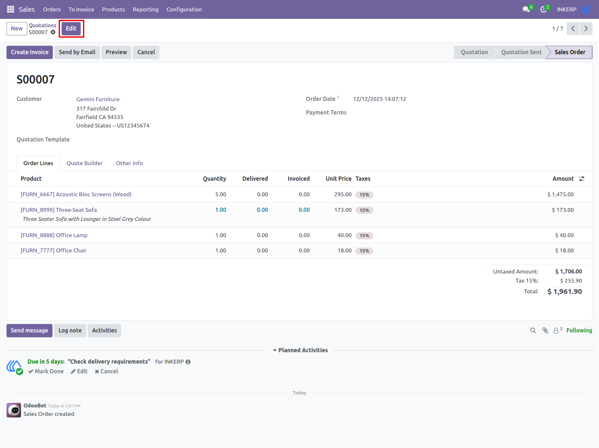Click the user avatar next to INKERP
Screen dimensions: 599x448
pos(587,9)
